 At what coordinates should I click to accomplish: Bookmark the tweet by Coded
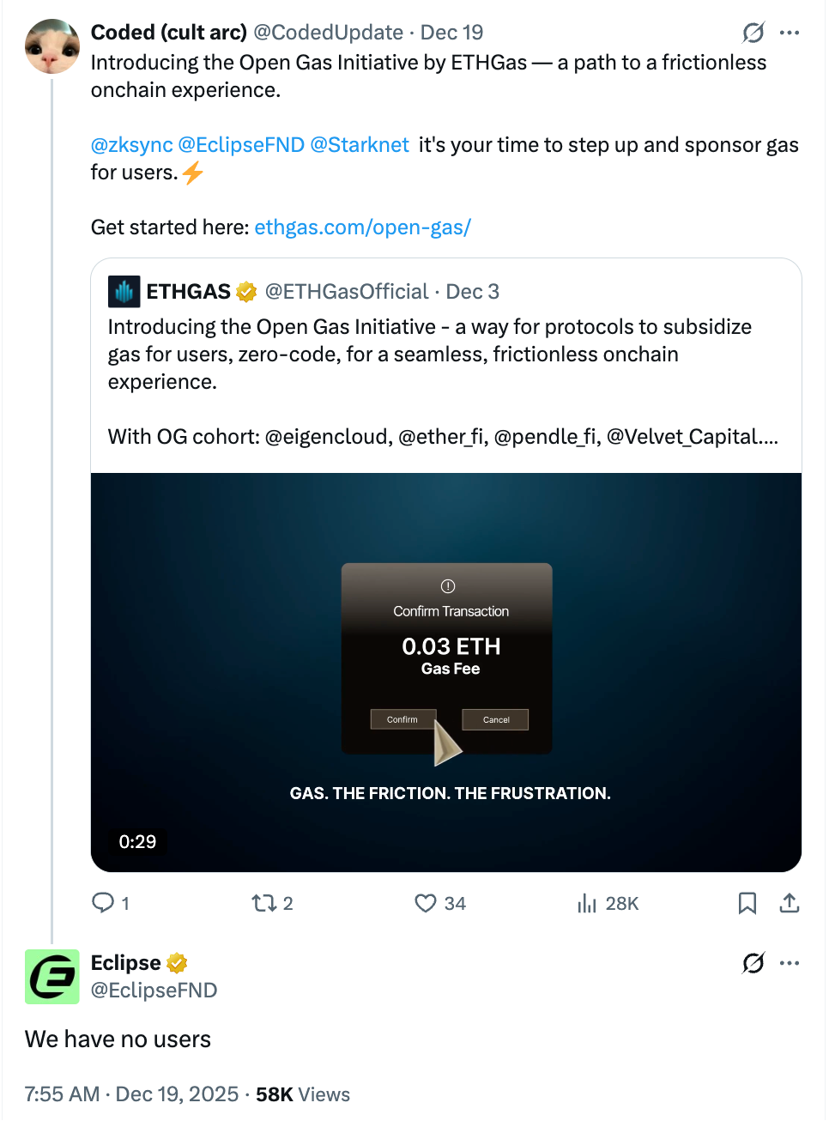tap(747, 903)
